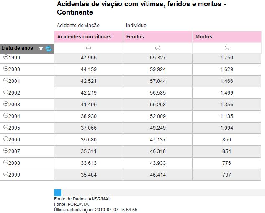Image resolution: width=265 pixels, height=213 pixels.
Task: Click the blue refresh icon beside Lista de anos
Action: (x=49, y=49)
